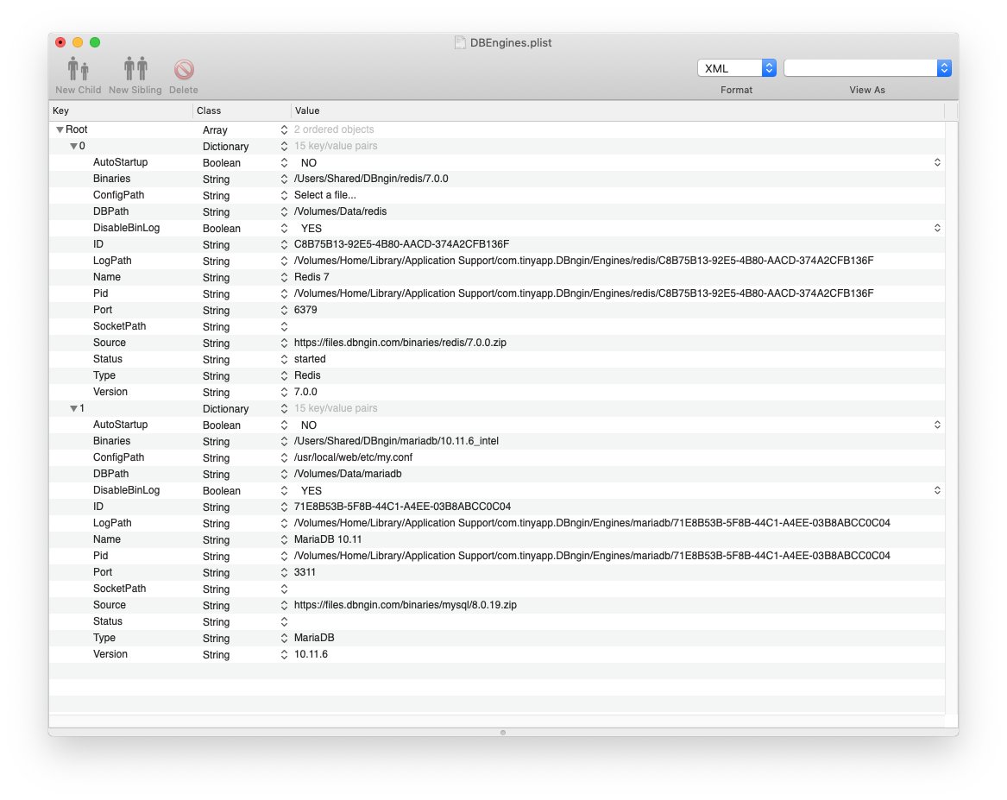Select the /usr/local/web/etc/my.conf value

353,457
